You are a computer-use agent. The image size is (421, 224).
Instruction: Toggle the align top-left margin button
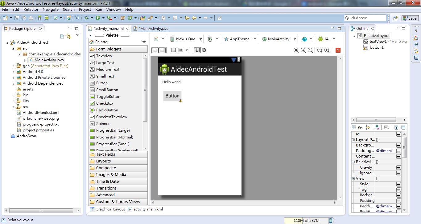coord(197,50)
